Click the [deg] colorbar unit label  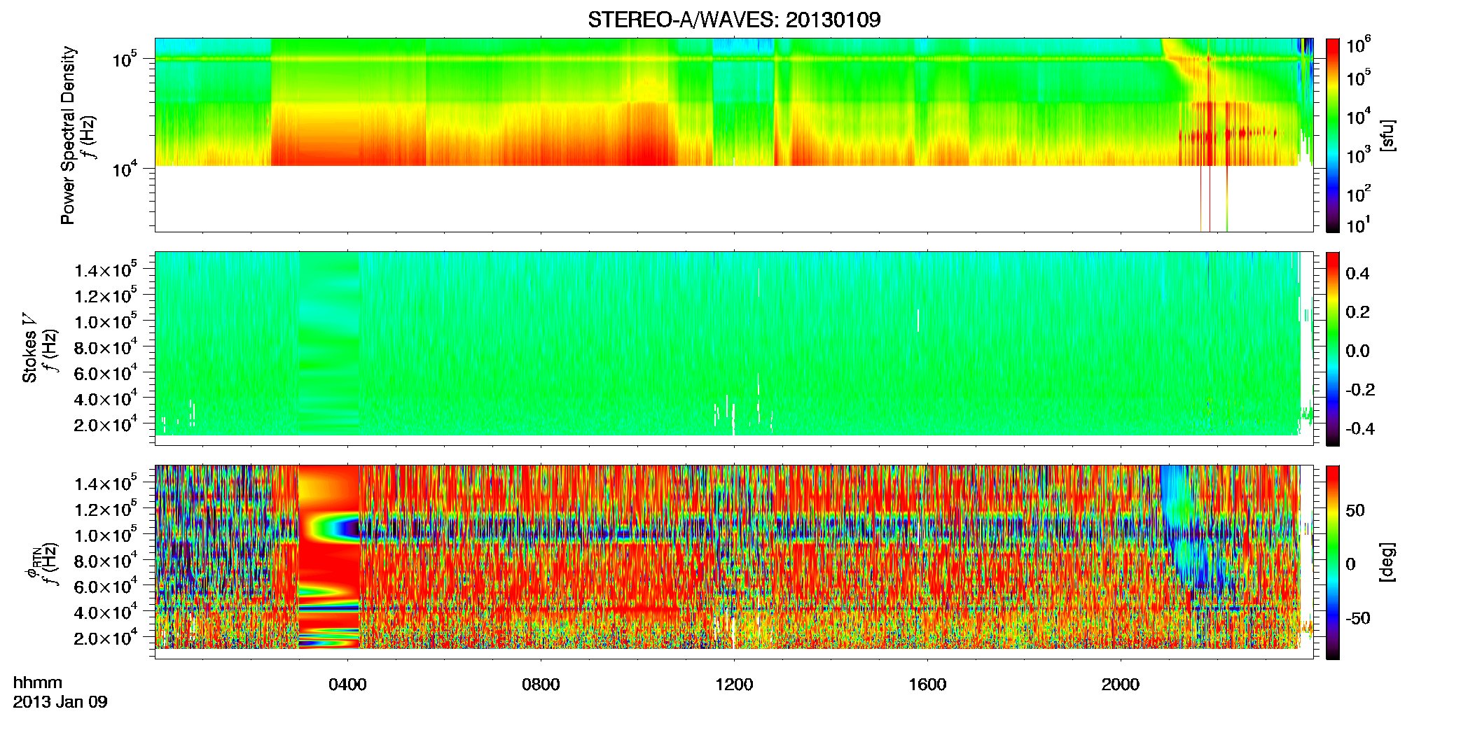pos(1388,562)
